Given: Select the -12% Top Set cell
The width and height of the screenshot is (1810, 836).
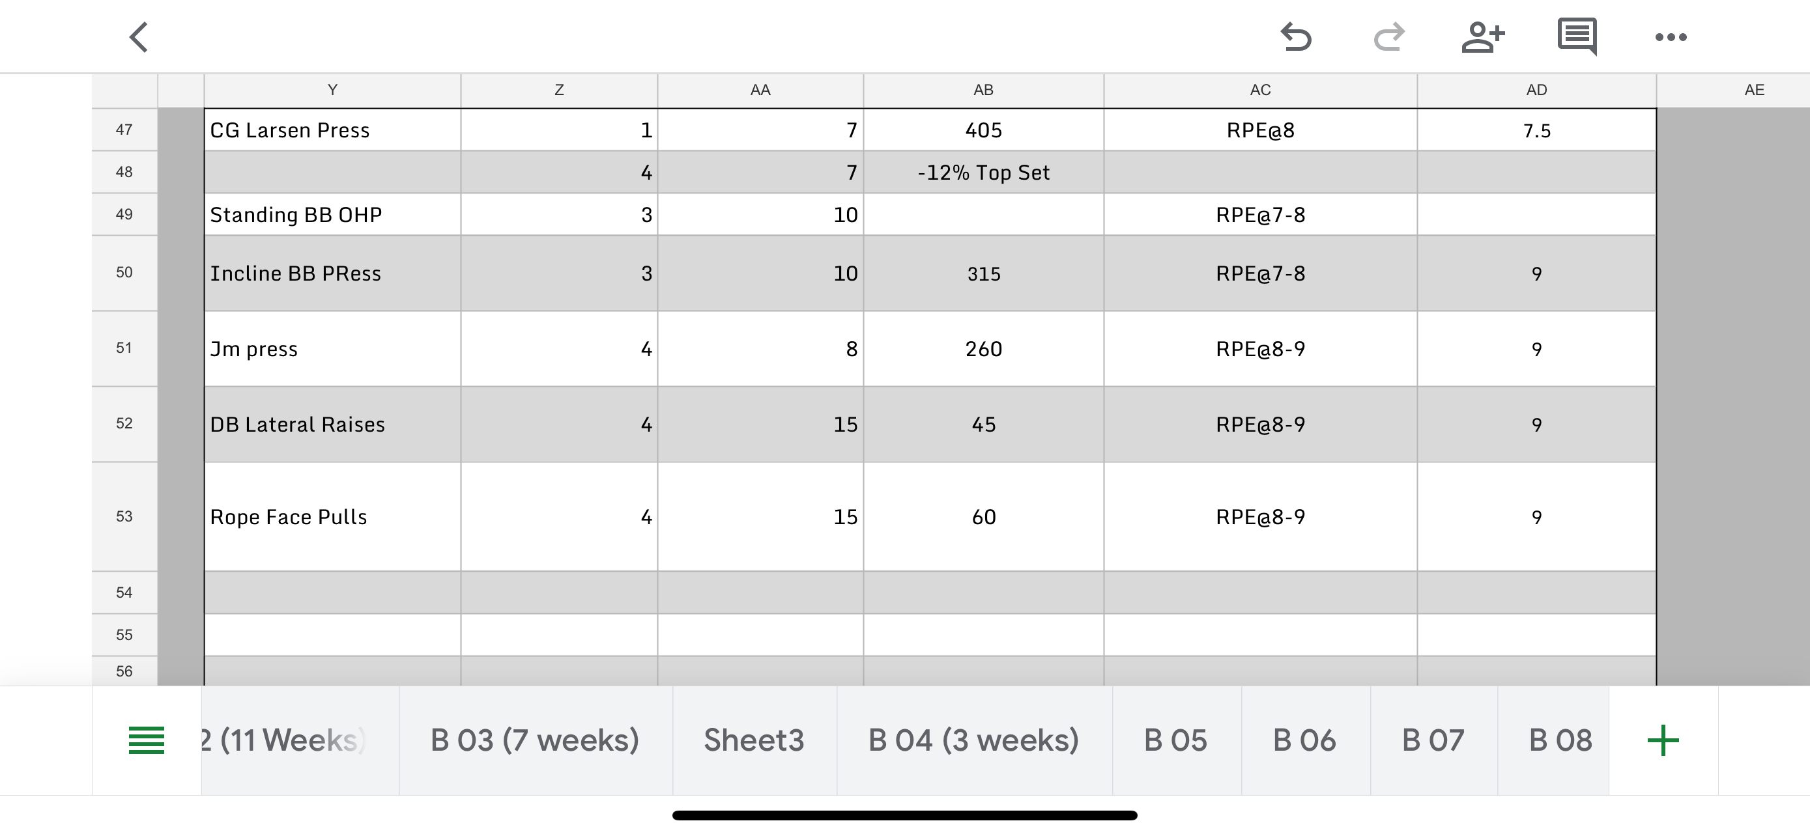Looking at the screenshot, I should click(983, 173).
